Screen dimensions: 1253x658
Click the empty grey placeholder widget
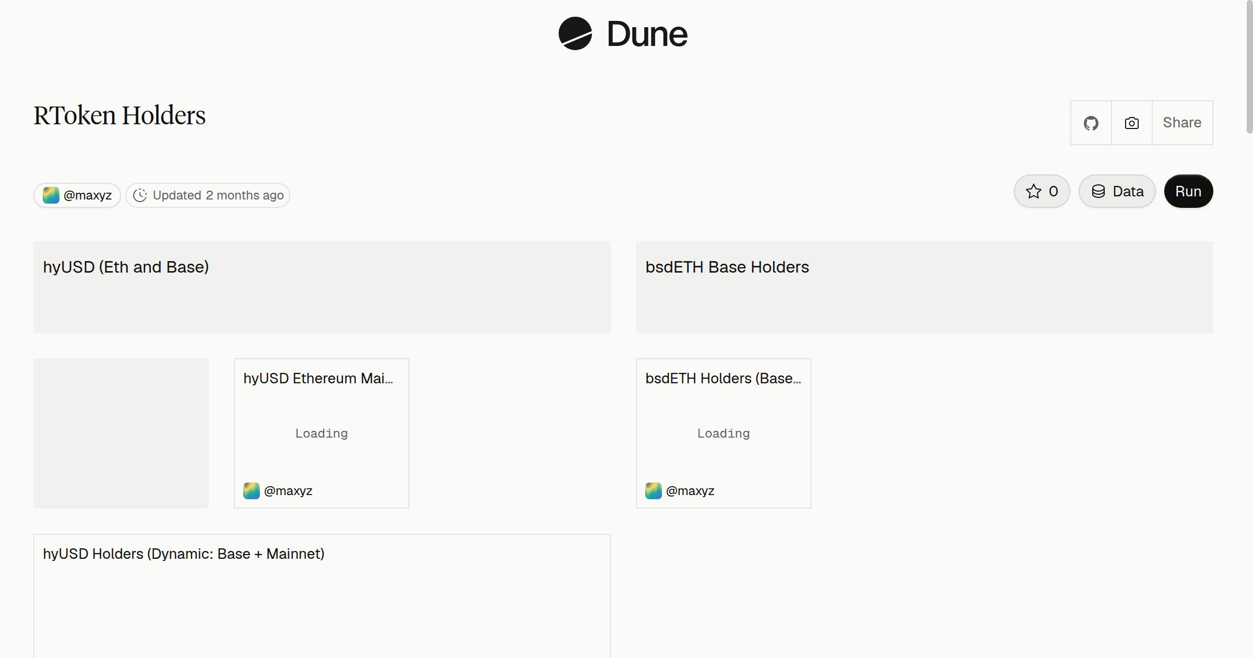pyautogui.click(x=121, y=433)
